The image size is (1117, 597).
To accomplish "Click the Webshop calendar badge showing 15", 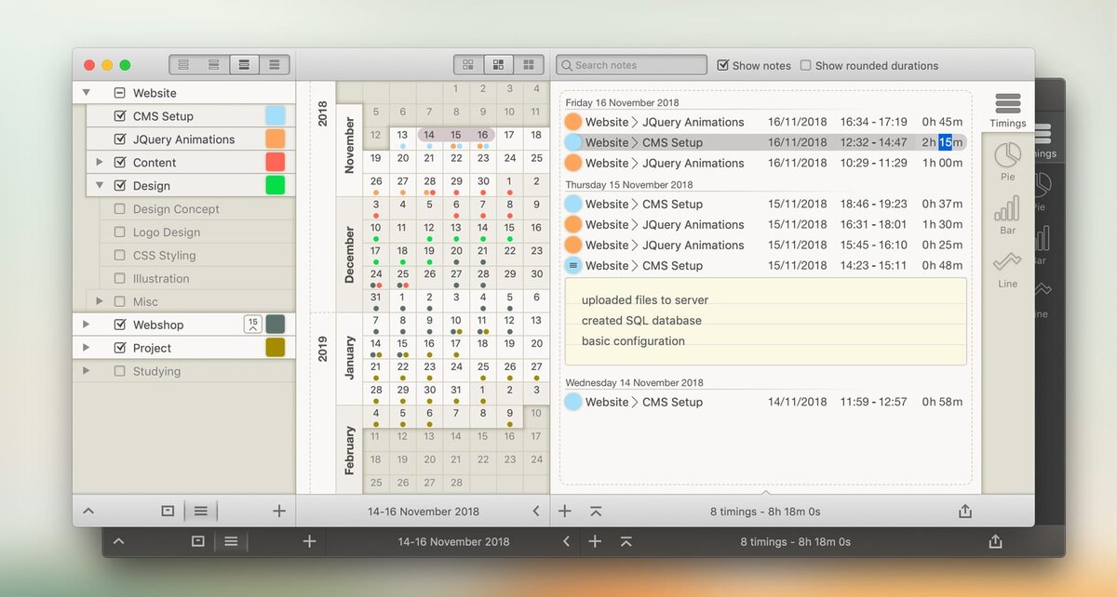I will (252, 324).
